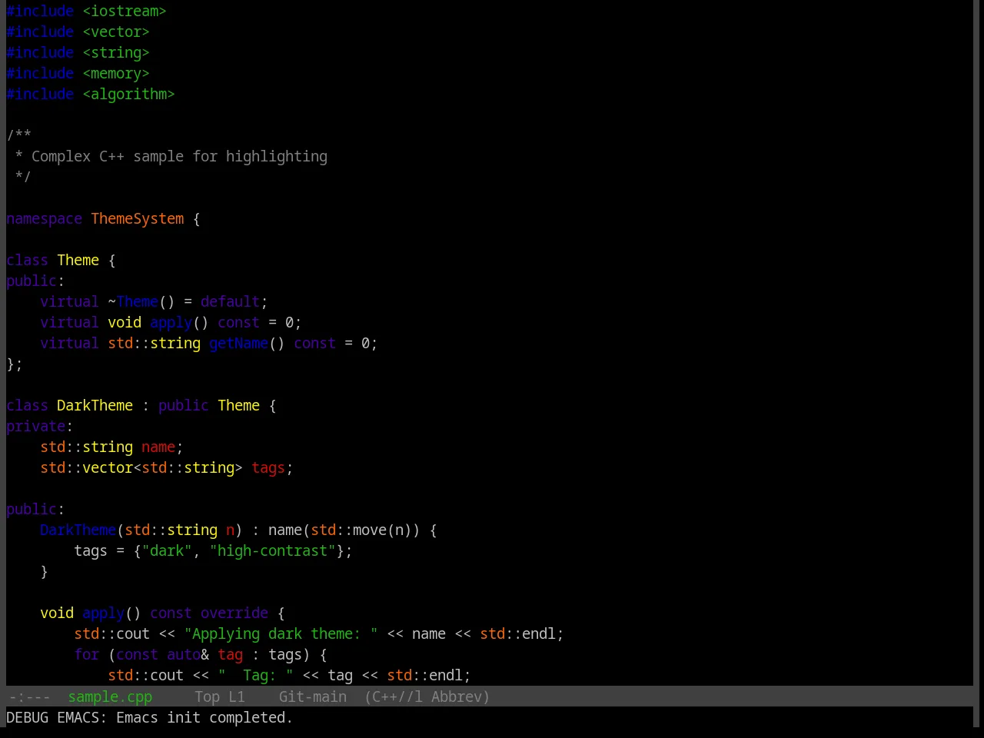Click the C++//l major mode indicator
984x738 pixels.
(394, 697)
